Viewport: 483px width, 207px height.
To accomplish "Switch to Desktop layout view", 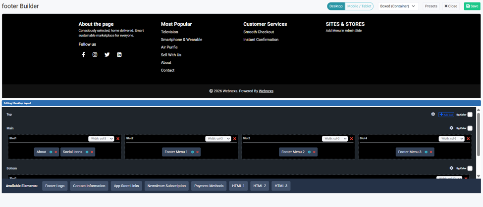I will coord(336,6).
